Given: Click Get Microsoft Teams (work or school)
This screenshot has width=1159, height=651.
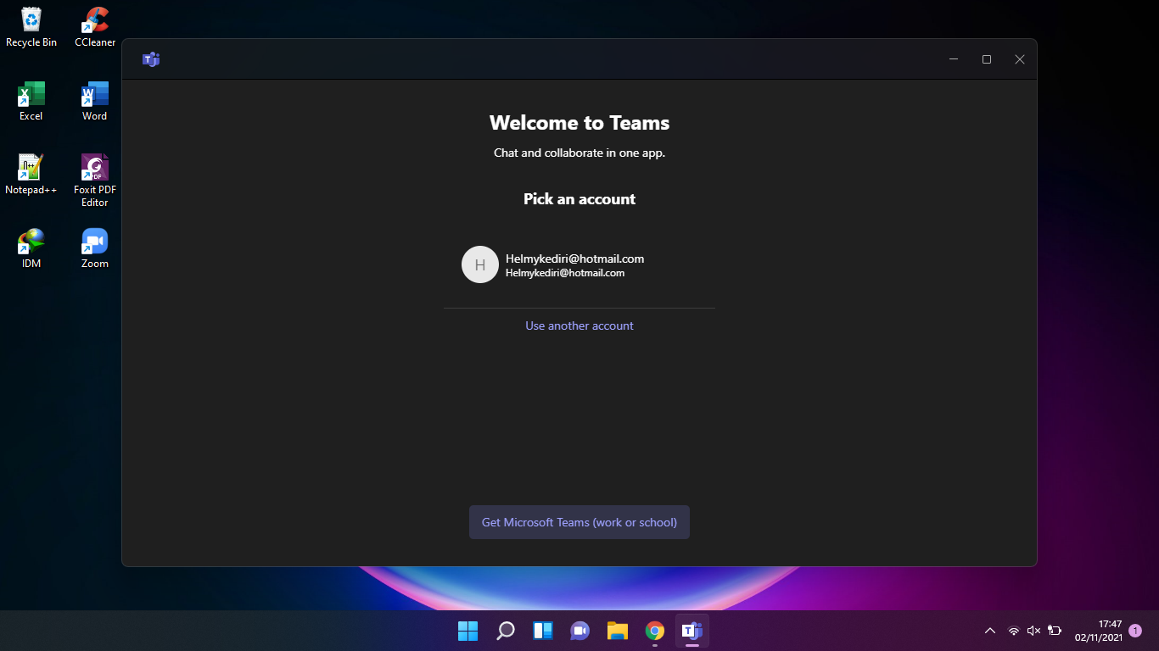Looking at the screenshot, I should pos(579,522).
